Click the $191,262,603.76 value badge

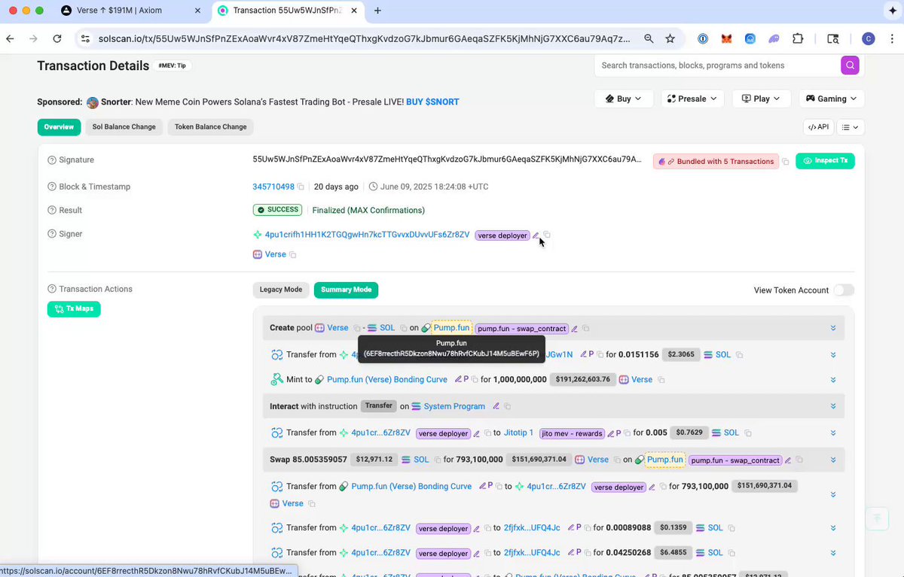(583, 380)
